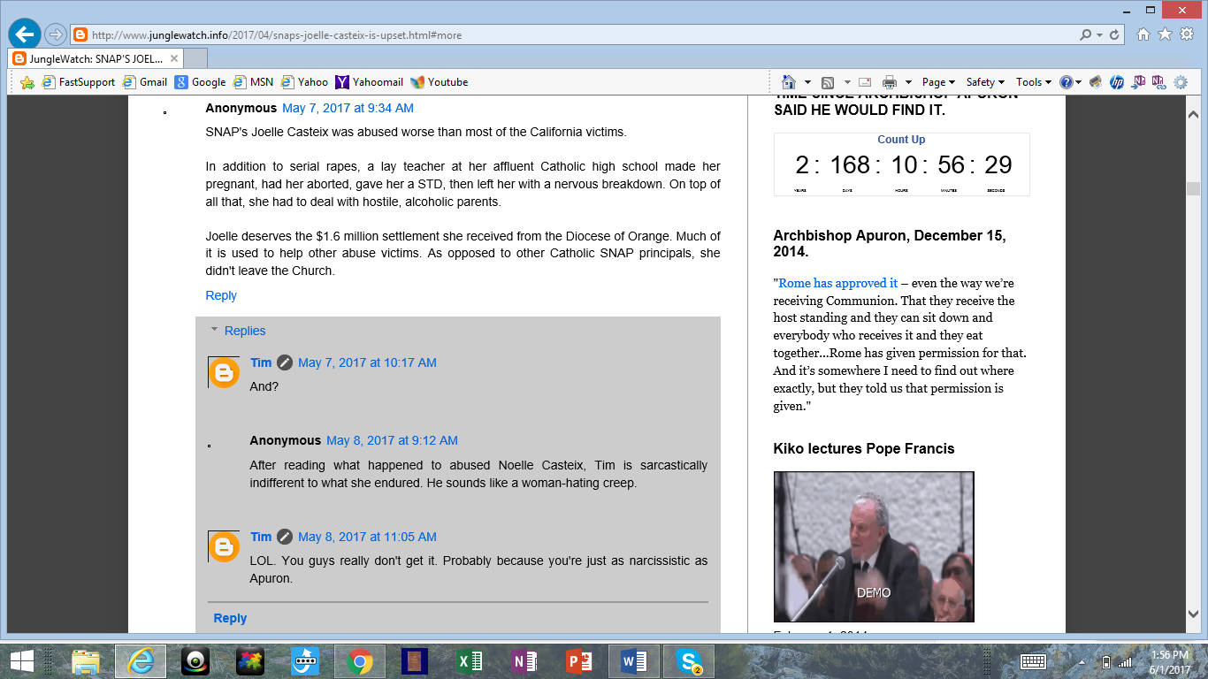Open the feeds dropdown arrow
1208x679 pixels.
[846, 82]
